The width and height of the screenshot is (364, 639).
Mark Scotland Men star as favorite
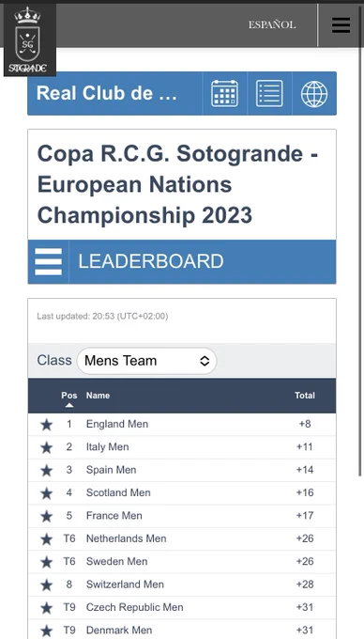pyautogui.click(x=46, y=493)
